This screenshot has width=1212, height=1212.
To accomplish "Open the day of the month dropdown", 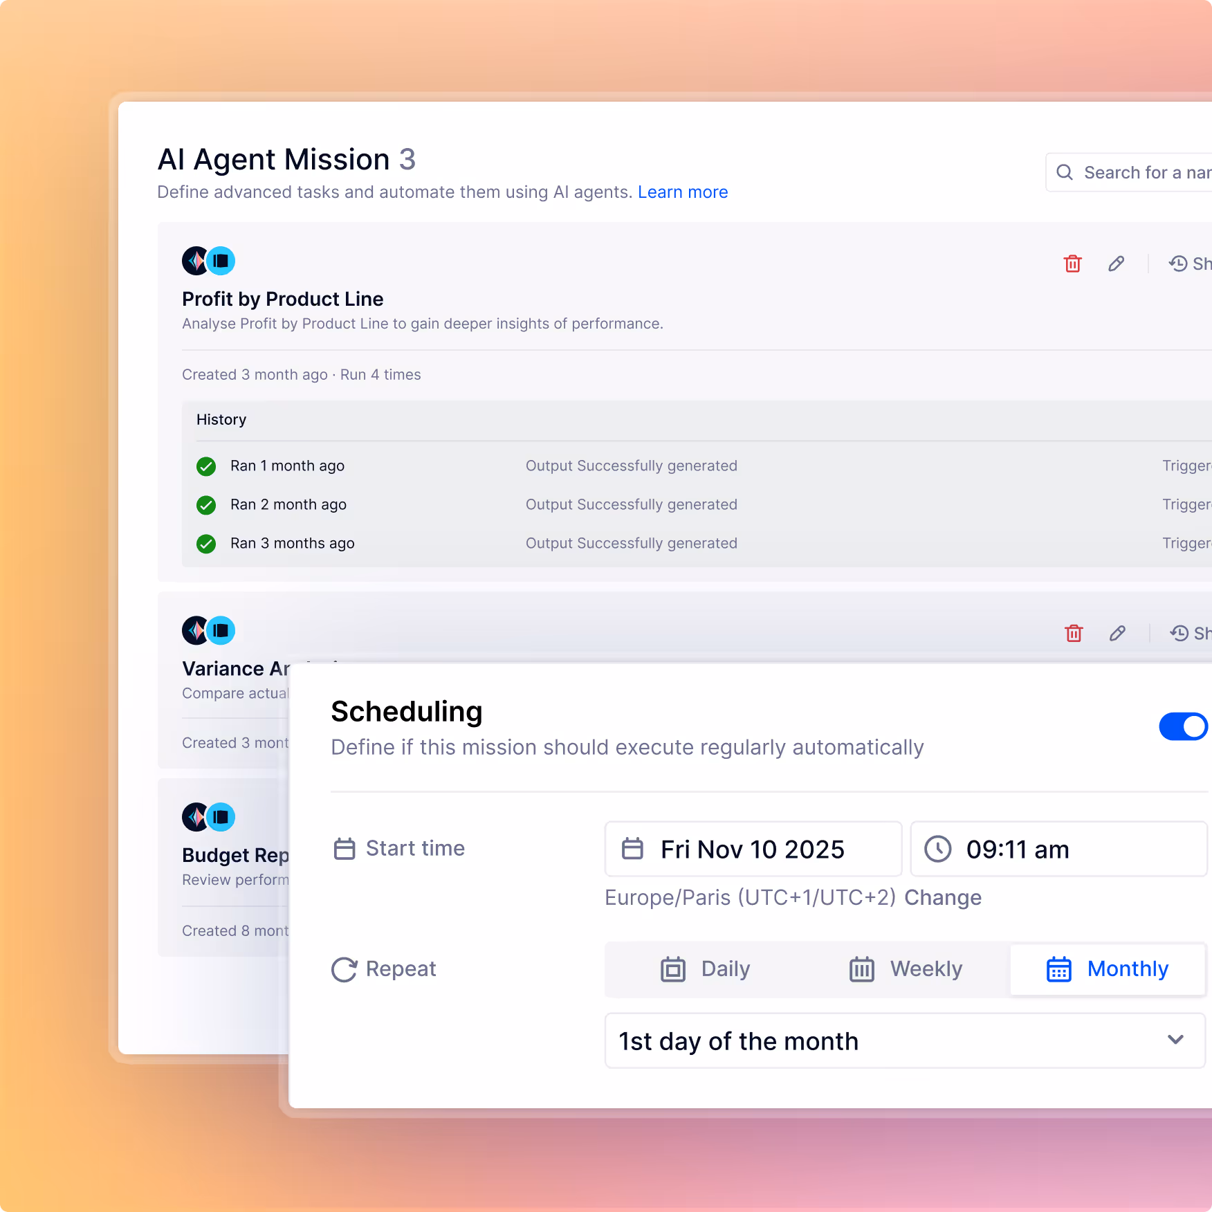I will [x=905, y=1040].
